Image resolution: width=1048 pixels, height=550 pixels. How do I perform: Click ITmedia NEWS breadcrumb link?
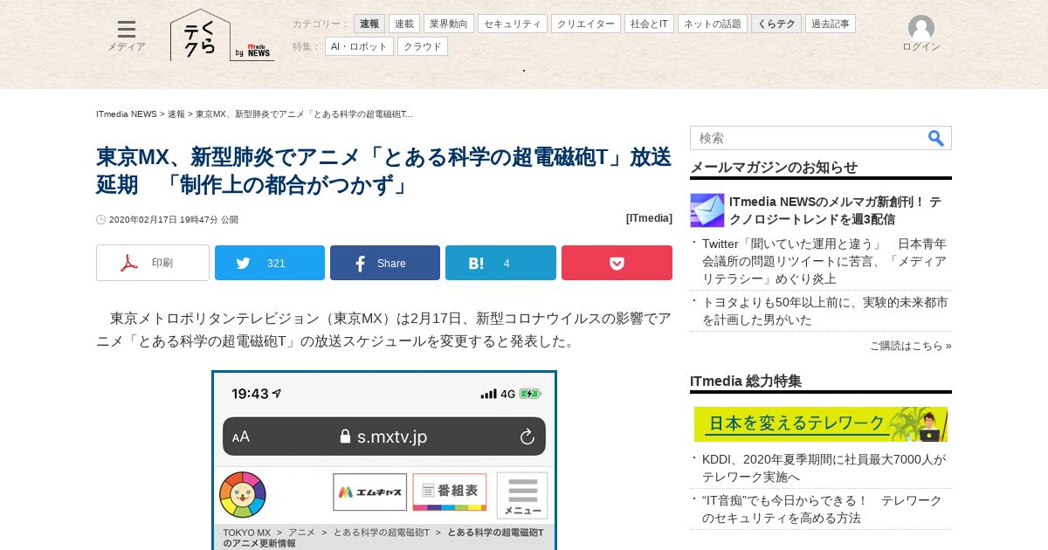pos(127,114)
